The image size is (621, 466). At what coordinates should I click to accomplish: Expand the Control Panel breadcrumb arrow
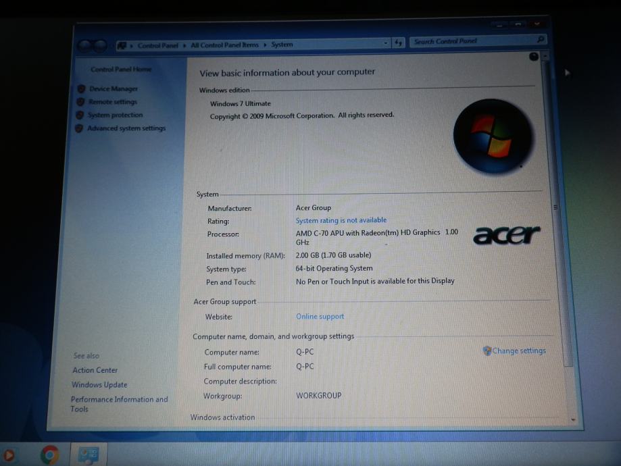[184, 45]
